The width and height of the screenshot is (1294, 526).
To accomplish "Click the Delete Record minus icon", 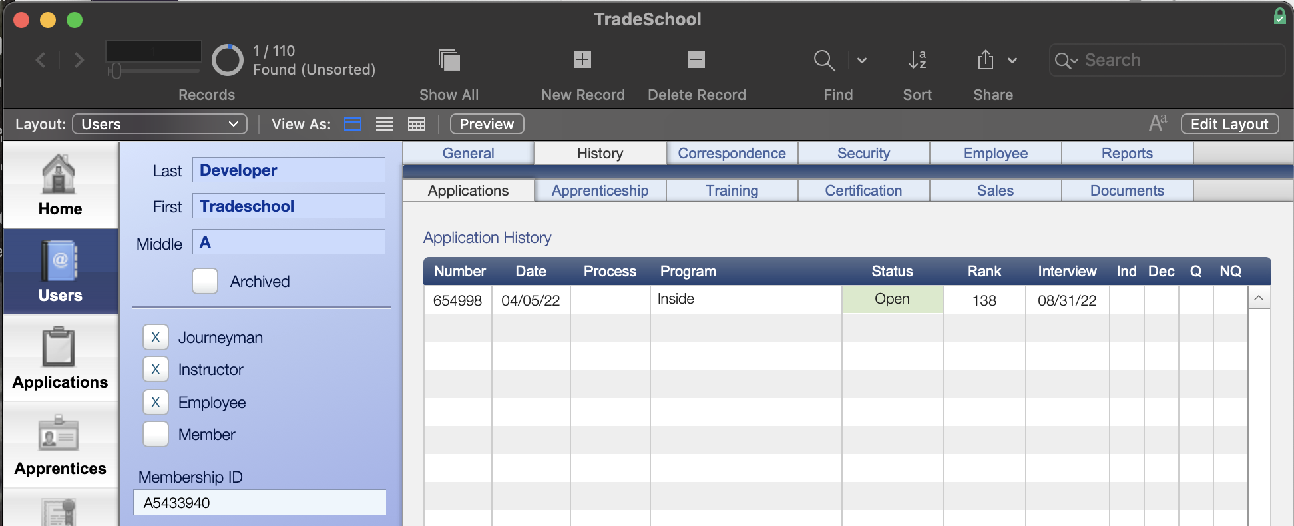I will click(x=696, y=59).
